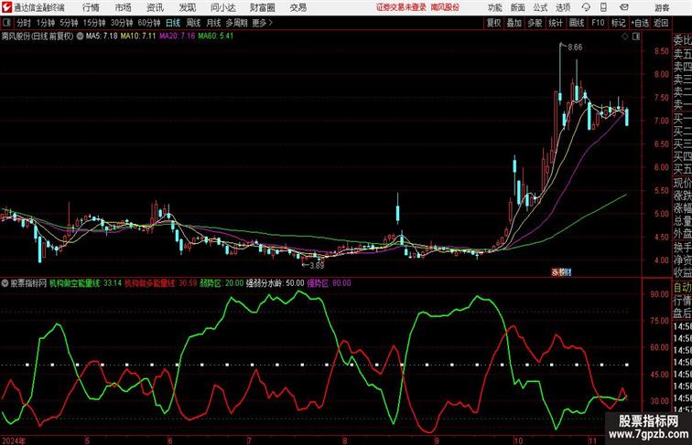This screenshot has height=445, width=692.
Task: Open F10 company info
Action: (598, 23)
